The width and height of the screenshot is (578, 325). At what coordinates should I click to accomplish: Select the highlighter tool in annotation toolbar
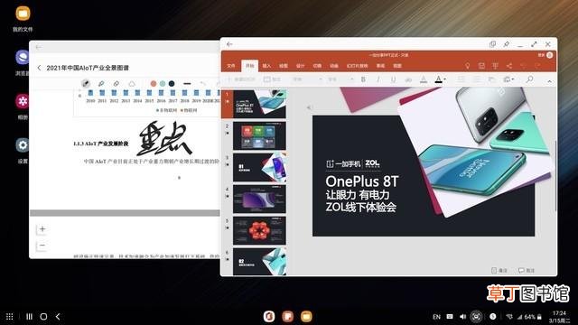(101, 84)
